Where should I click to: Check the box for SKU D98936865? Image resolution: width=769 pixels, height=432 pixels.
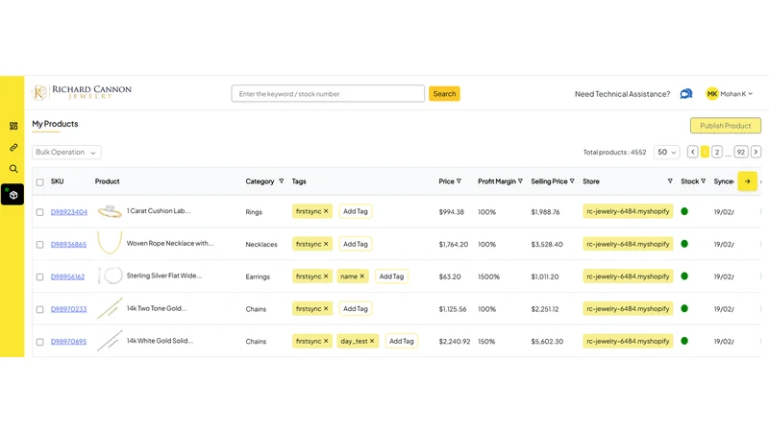39,245
